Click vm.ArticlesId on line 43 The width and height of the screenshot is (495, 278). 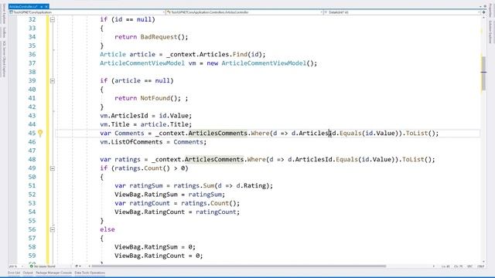[124, 116]
